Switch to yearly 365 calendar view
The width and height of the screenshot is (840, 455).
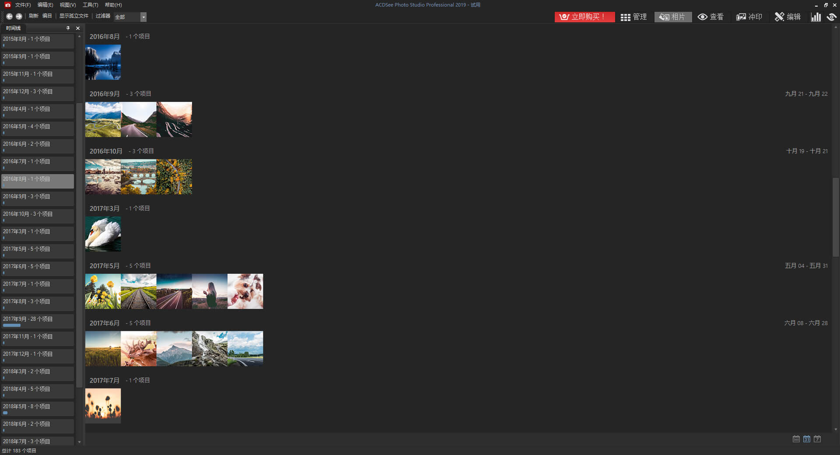tap(796, 439)
